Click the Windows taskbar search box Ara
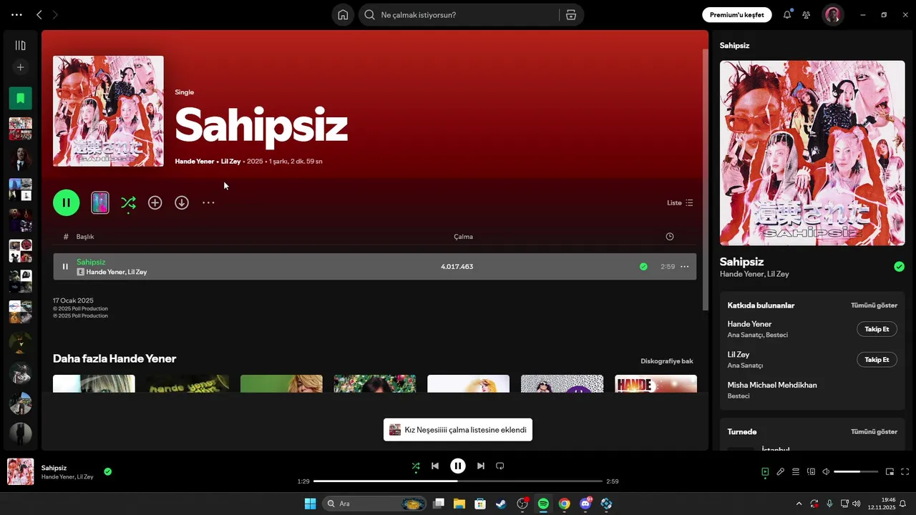 [x=374, y=504]
